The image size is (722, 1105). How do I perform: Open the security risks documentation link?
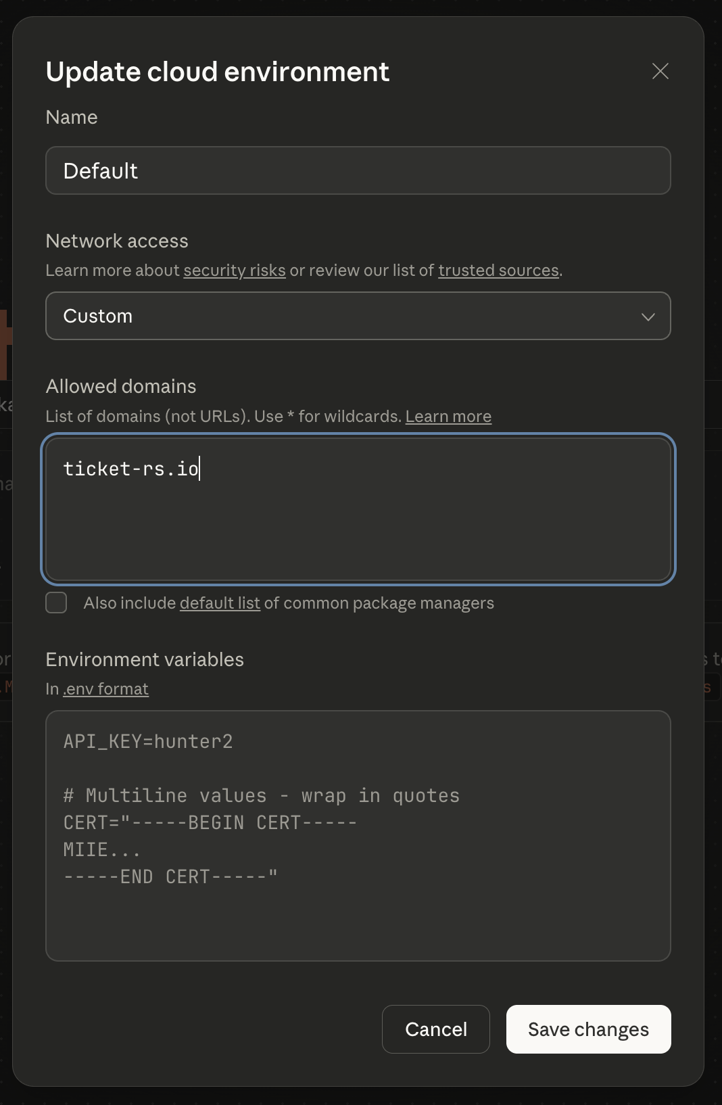point(234,270)
